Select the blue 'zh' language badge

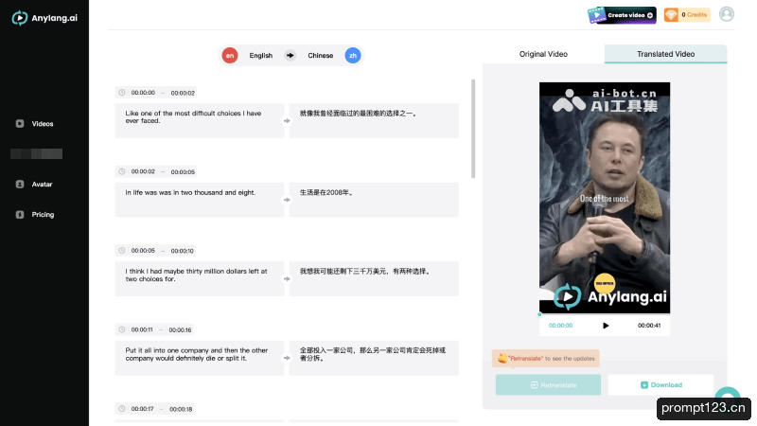coord(352,56)
